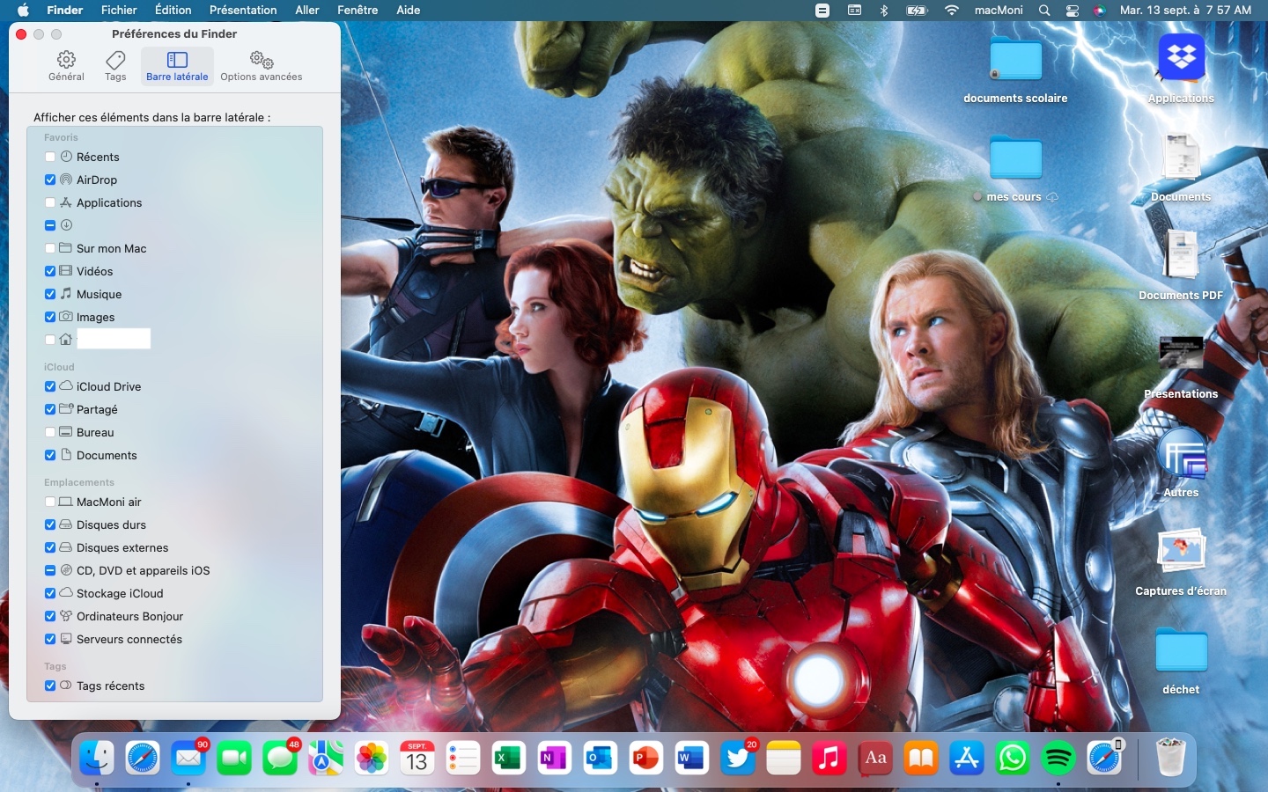Toggle the Tags récents checkbox
The width and height of the screenshot is (1268, 792).
(x=50, y=686)
